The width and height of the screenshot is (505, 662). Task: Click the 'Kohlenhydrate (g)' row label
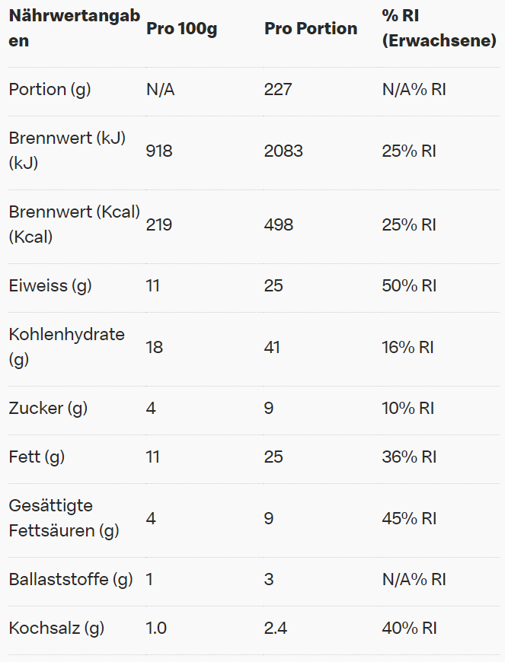coord(66,347)
